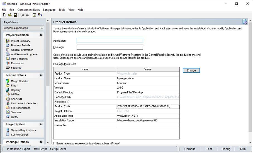Collapse the Package Options group
The image size is (253, 153).
click(41, 142)
